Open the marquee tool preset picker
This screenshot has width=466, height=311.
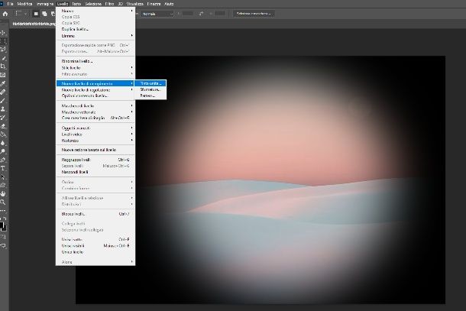pyautogui.click(x=21, y=14)
